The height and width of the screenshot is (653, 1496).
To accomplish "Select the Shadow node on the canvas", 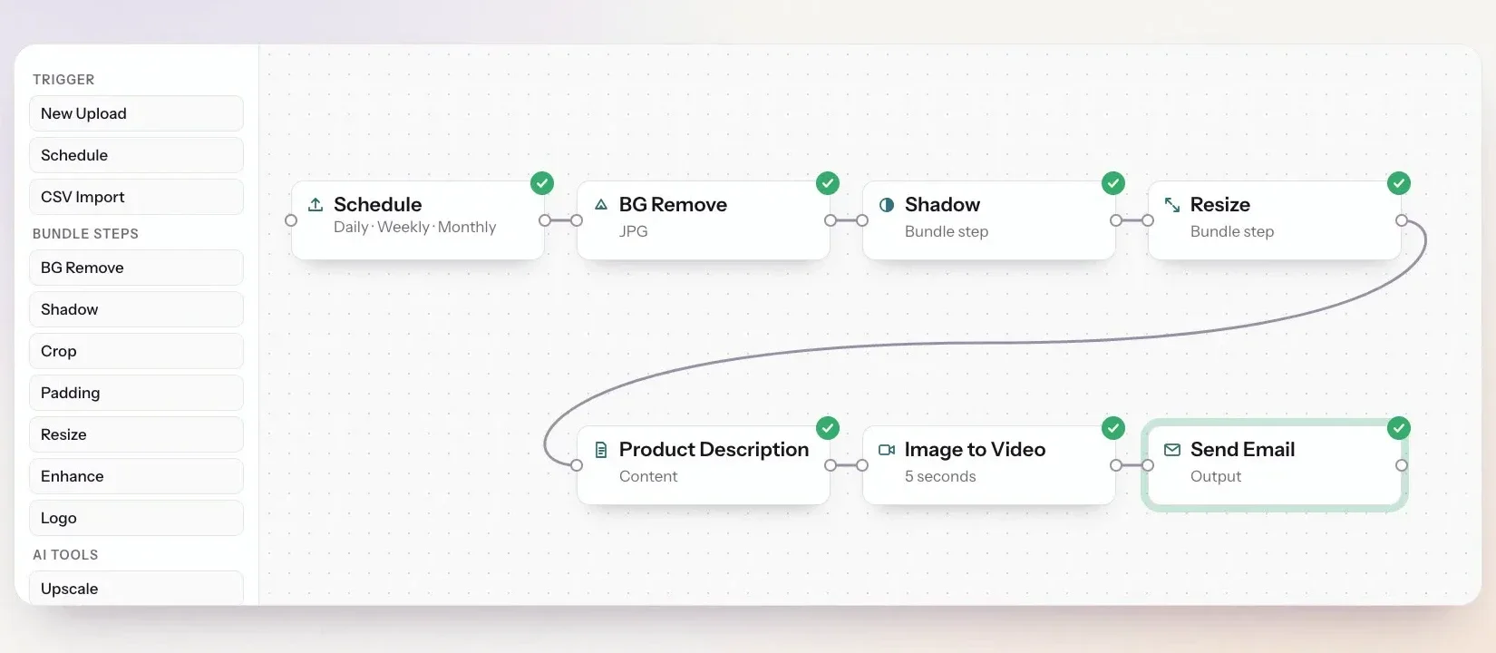I will coord(989,220).
